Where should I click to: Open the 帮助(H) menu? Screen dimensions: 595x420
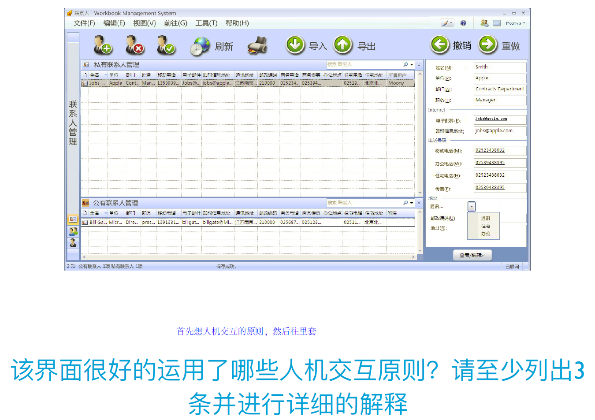tap(237, 23)
